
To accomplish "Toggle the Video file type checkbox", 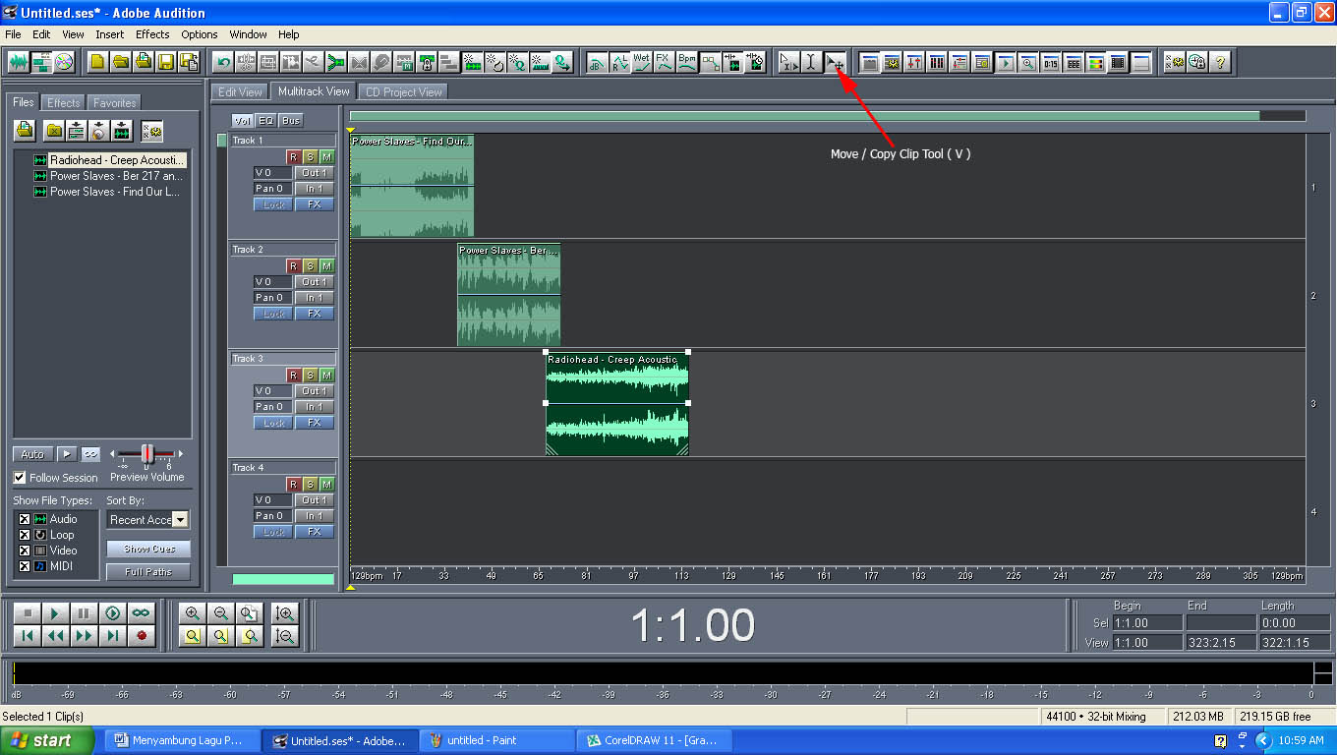I will pos(25,551).
